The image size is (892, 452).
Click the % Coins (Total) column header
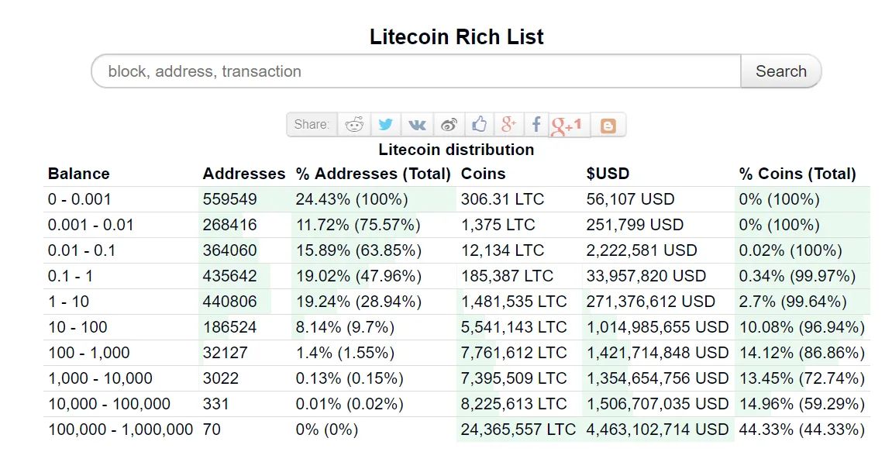point(797,174)
